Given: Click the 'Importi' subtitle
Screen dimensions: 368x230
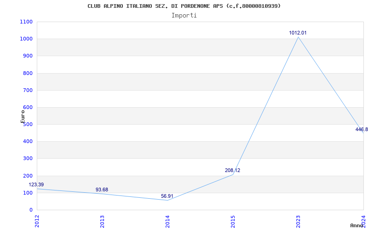Looking at the screenshot, I should click(x=184, y=16).
